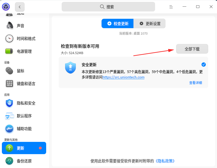Click the 安全更新 title text
The height and width of the screenshot is (168, 217).
[x=89, y=65]
